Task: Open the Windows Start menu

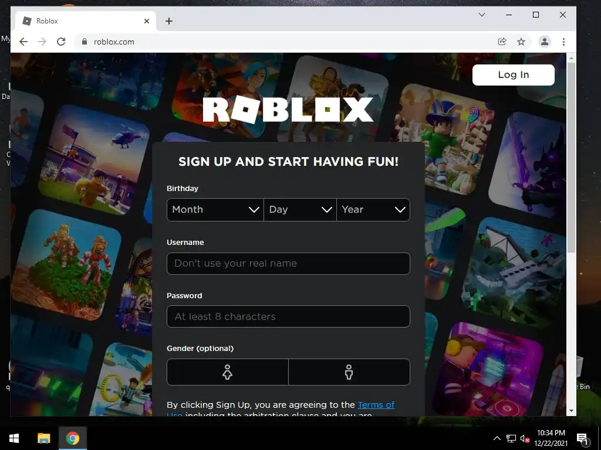Action: (x=14, y=438)
